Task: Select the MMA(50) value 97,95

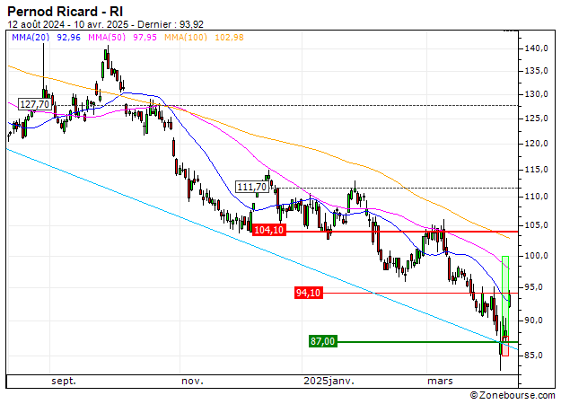Action: [x=145, y=37]
